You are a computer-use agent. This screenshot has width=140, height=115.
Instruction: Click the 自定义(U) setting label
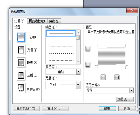coord(33,90)
